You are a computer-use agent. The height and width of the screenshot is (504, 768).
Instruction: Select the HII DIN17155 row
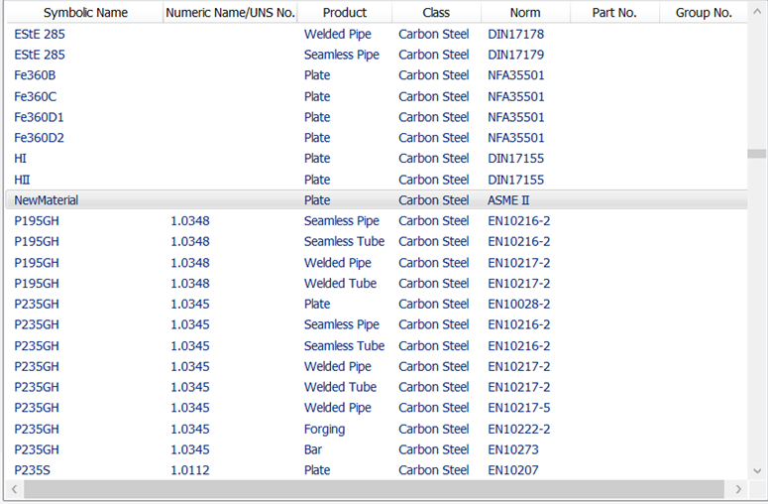point(377,180)
